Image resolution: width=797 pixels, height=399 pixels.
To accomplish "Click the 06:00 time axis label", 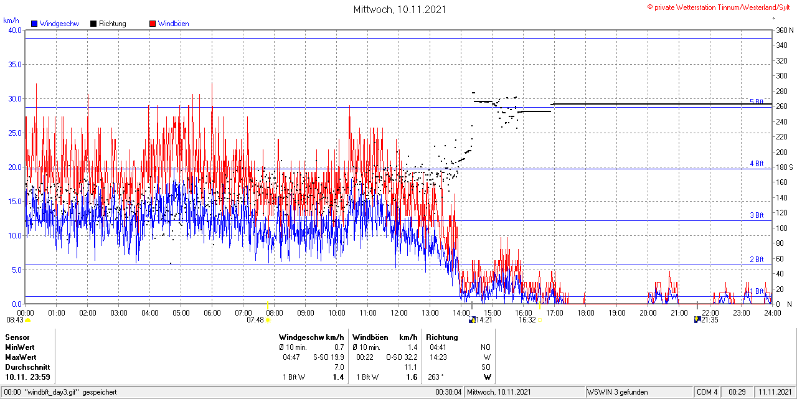I will click(212, 312).
